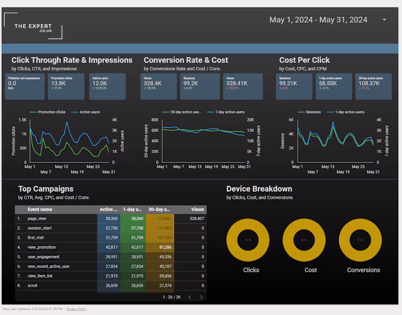Sort campaigns by the Views column header
This screenshot has height=315, width=402.
197,209
